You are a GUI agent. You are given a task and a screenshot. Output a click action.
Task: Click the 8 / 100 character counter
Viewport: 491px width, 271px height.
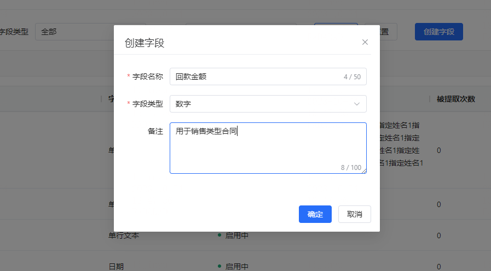tap(351, 168)
